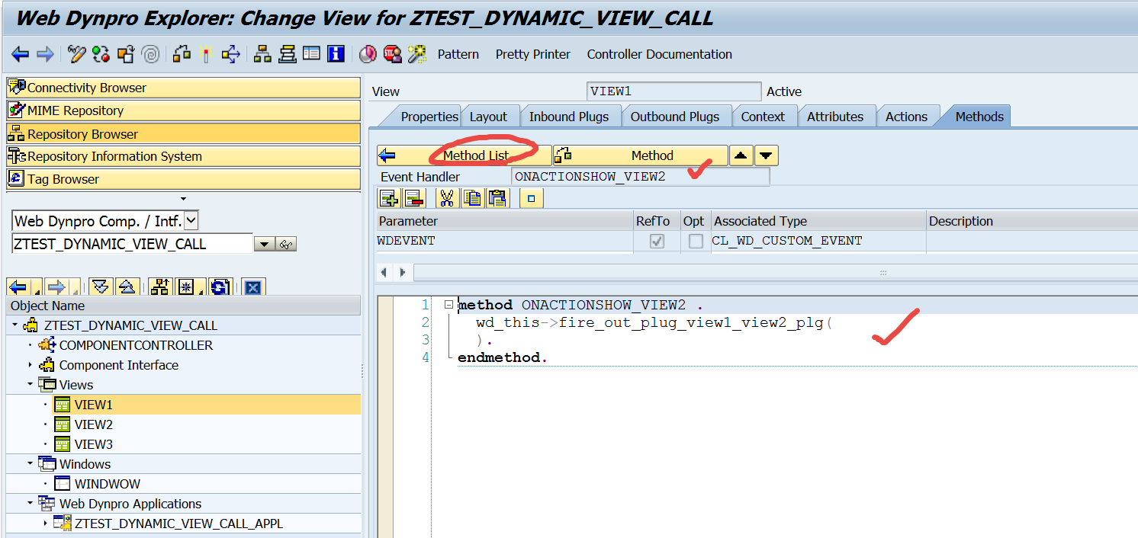Toggle the Opt checkbox for WDEVENT

coord(696,241)
